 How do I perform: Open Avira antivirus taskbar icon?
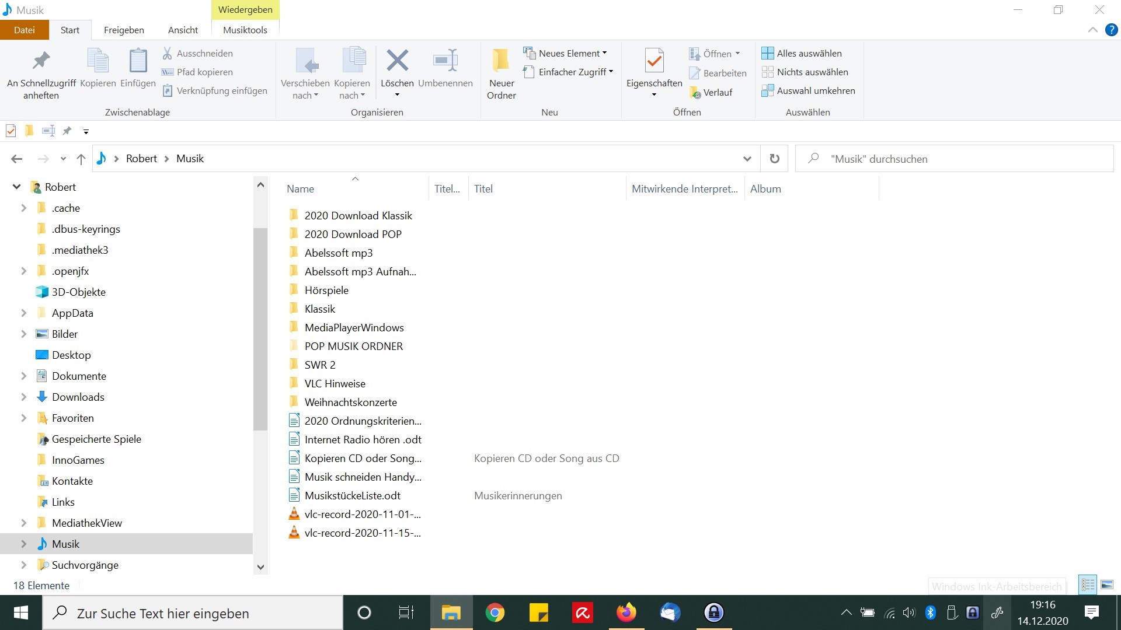582,612
